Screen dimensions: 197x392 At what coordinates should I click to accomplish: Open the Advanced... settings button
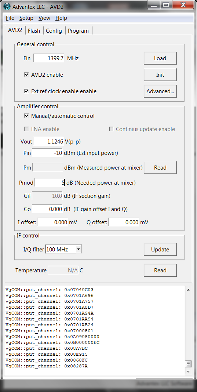point(160,91)
